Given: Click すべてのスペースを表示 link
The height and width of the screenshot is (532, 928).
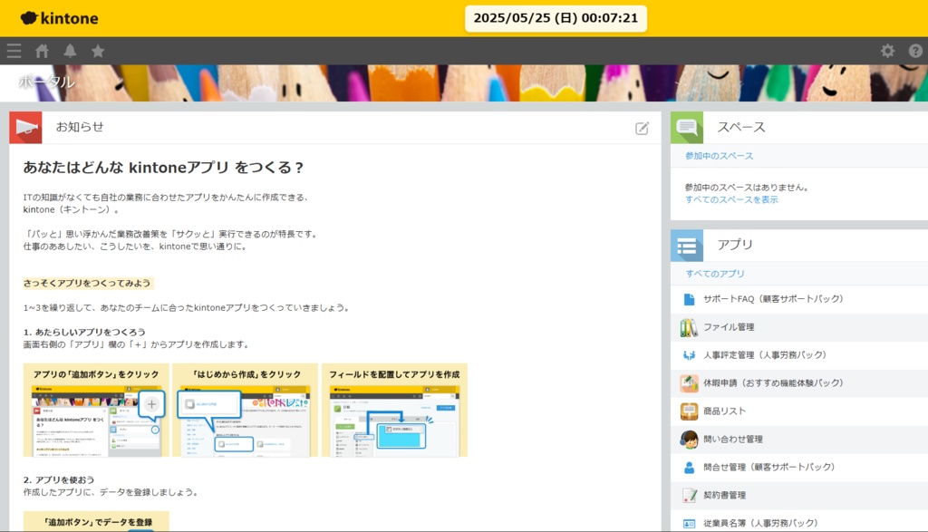Looking at the screenshot, I should click(x=731, y=200).
